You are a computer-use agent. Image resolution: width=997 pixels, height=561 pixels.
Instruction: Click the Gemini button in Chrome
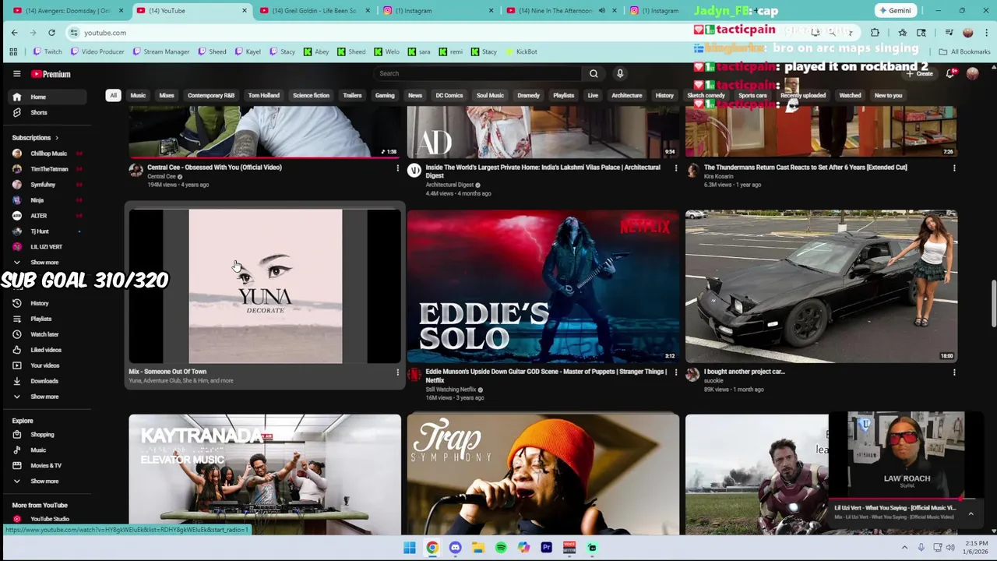[x=895, y=11]
